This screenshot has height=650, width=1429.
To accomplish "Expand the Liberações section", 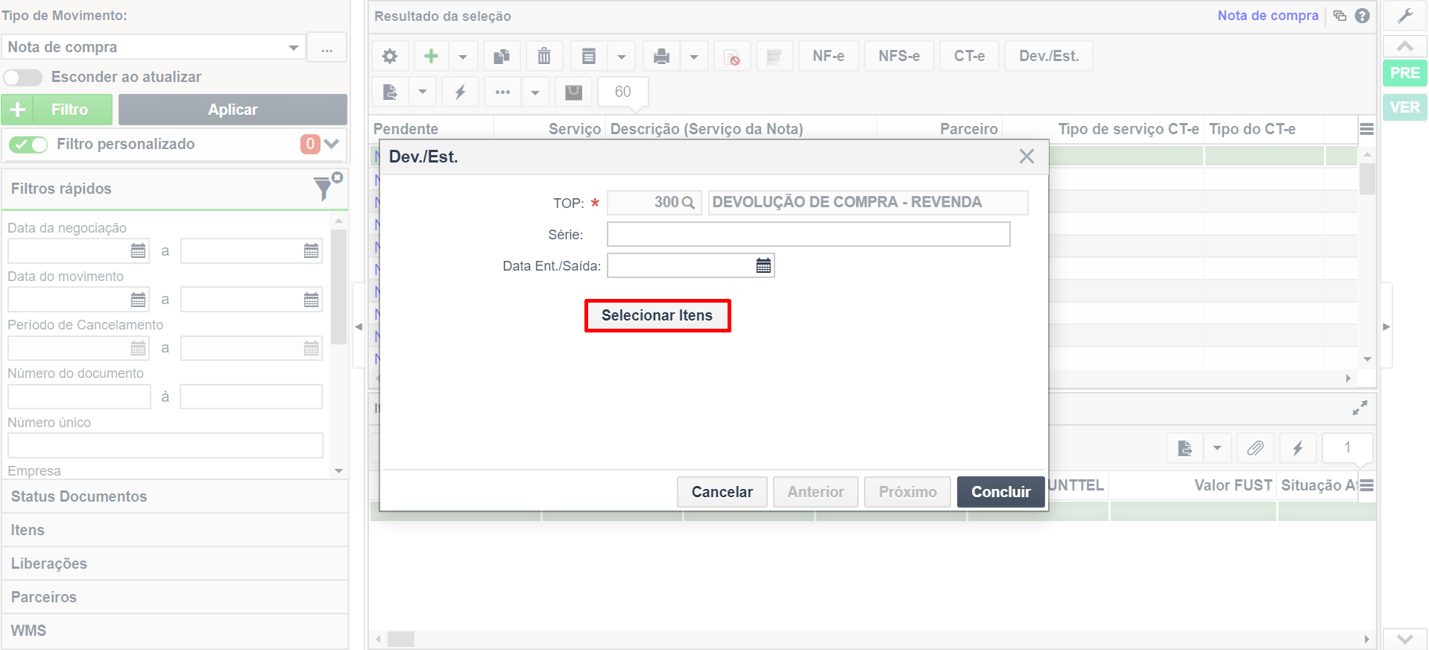I will [x=175, y=564].
